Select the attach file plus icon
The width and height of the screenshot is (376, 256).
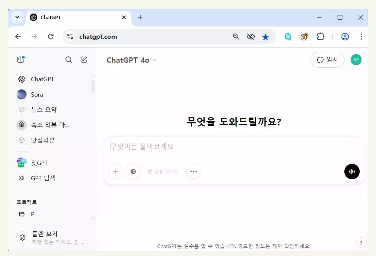116,171
